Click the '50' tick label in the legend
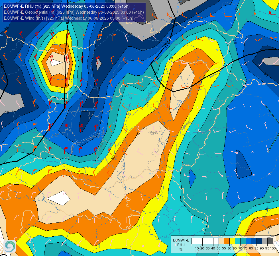The height and width of the screenshot is (256, 279). click(219, 249)
